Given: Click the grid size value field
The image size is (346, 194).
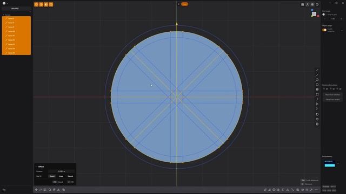Looking at the screenshot, I should [333, 19].
